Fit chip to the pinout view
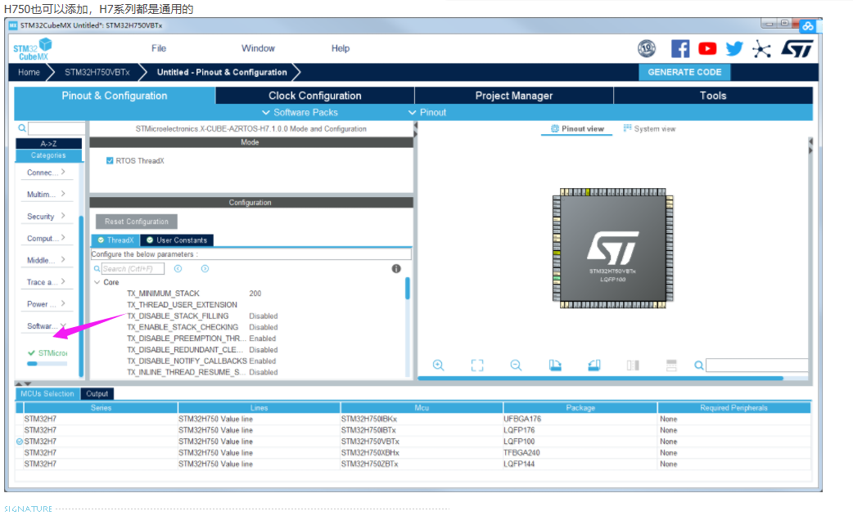853x520 pixels. pyautogui.click(x=477, y=365)
